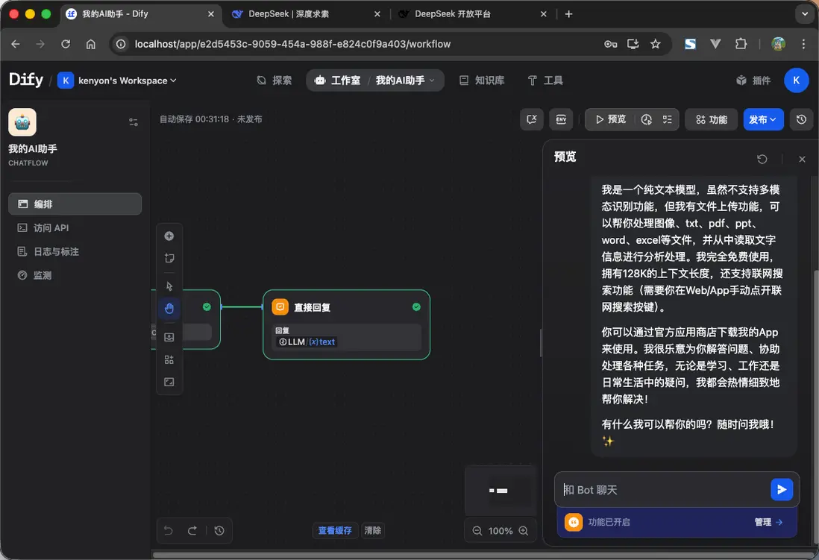
Task: Click the undo icon at bottom left
Action: tap(168, 530)
